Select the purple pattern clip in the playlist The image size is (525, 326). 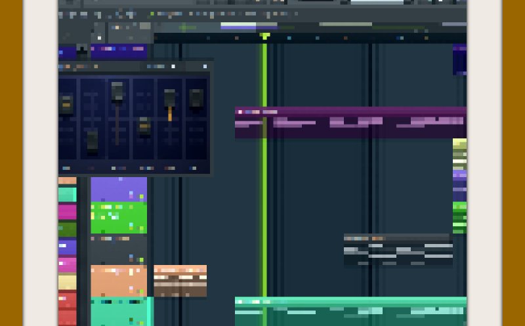(x=350, y=123)
